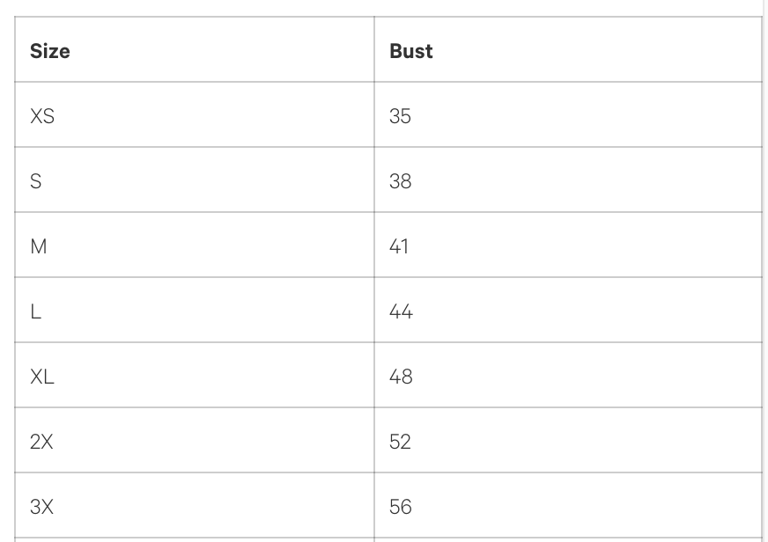
Task: Select the L size cell
Action: click(x=36, y=311)
